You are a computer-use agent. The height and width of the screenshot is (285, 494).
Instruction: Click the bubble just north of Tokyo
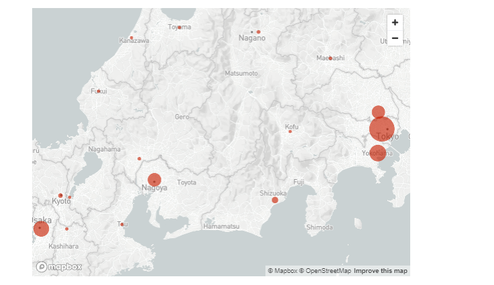tap(378, 112)
